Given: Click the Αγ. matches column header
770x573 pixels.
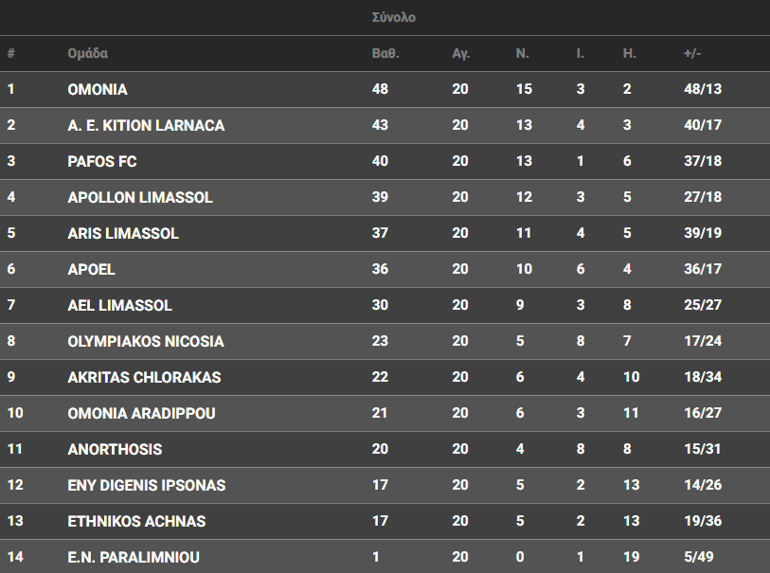Looking at the screenshot, I should (460, 53).
